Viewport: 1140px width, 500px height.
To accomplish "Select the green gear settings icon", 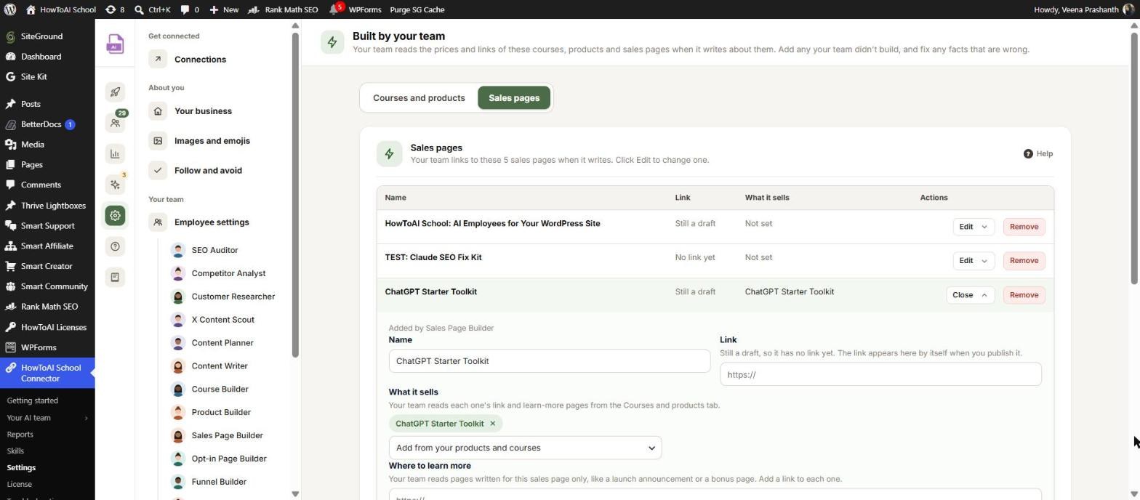I will pos(115,216).
